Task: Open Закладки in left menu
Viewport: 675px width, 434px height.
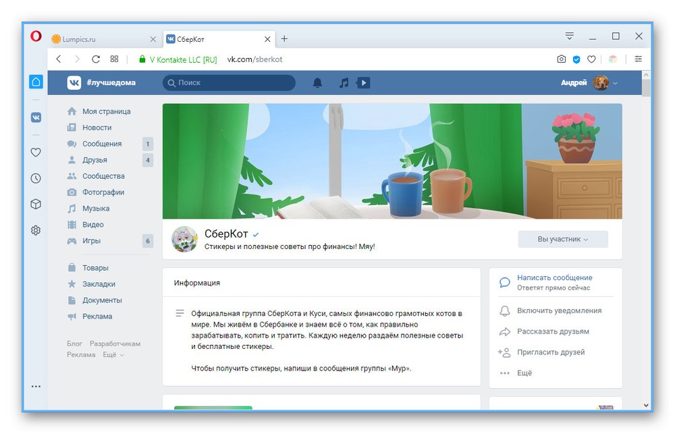Action: click(99, 284)
